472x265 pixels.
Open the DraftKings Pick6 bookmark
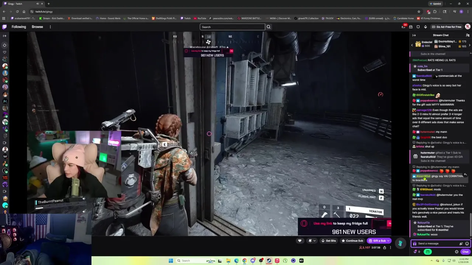164,18
